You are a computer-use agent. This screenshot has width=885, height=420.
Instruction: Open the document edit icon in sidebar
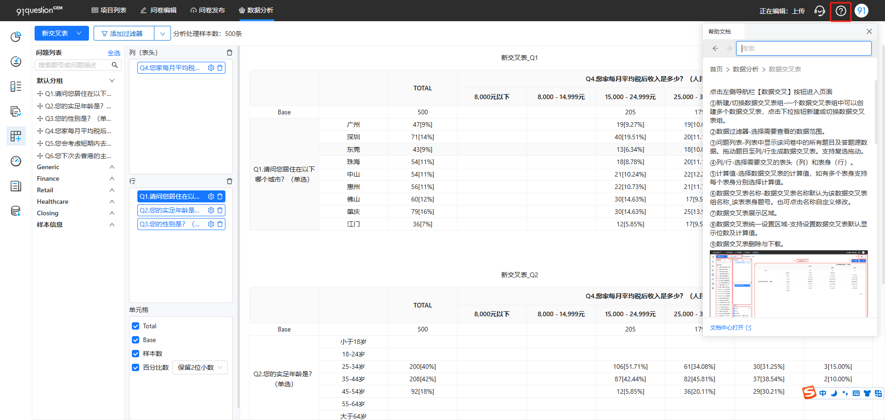[x=16, y=111]
